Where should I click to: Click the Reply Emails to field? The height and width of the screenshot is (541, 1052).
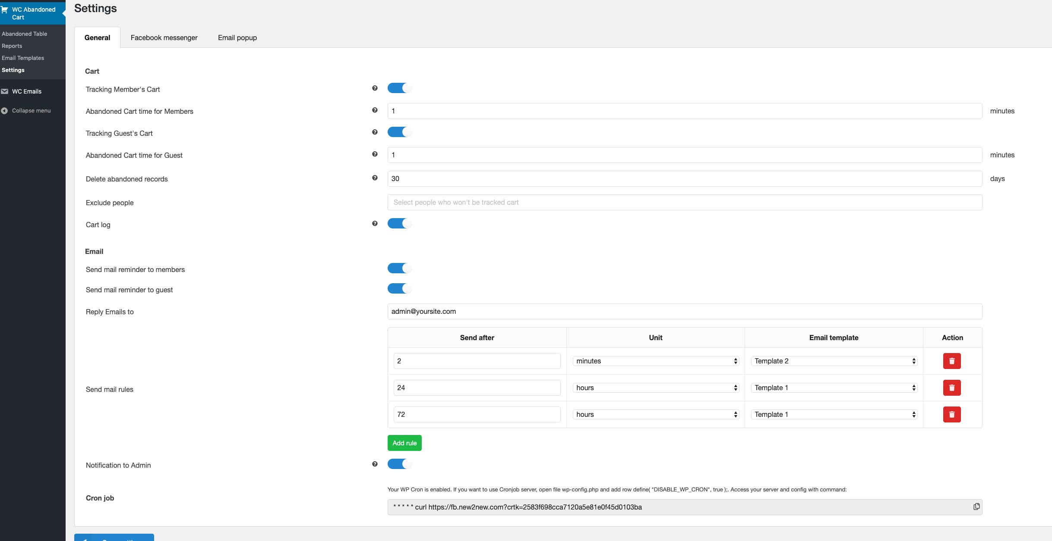click(684, 312)
